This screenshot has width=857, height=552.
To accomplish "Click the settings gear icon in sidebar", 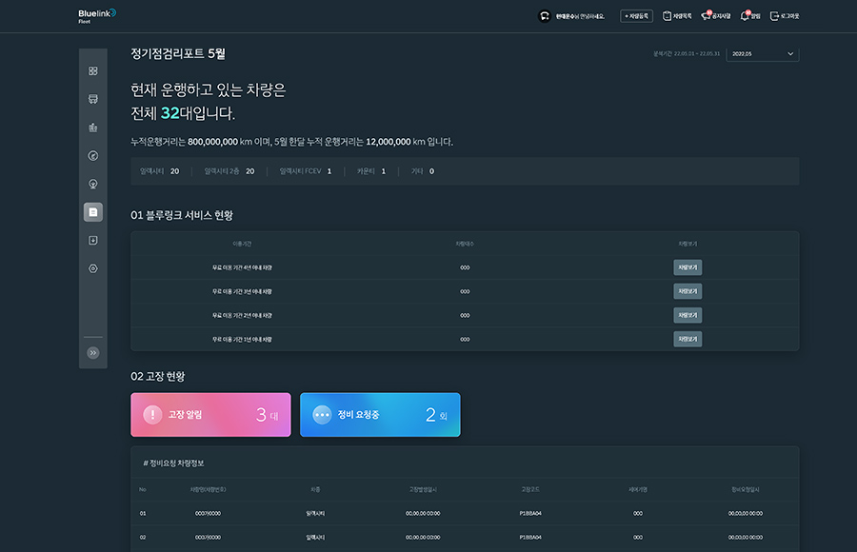I will [x=92, y=268].
